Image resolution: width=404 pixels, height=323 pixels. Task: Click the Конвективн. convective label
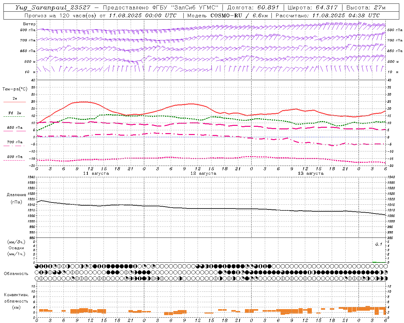pos(16,295)
